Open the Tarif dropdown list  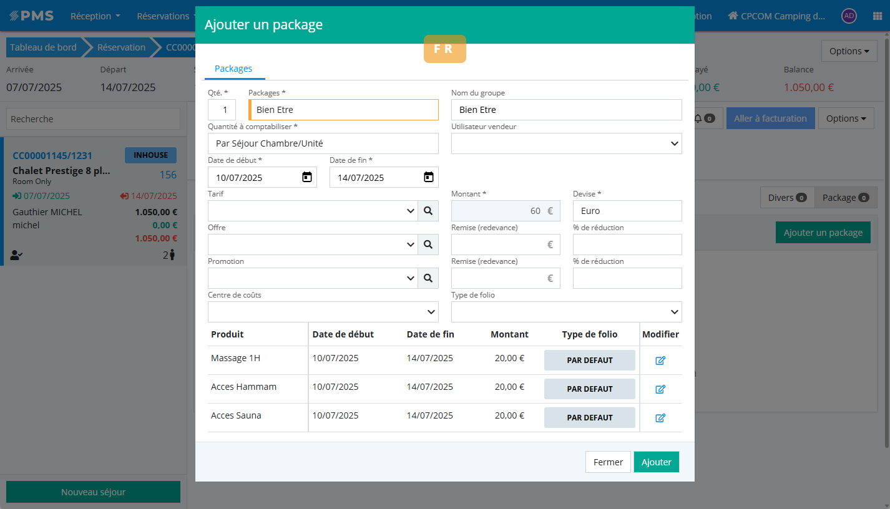[312, 211]
